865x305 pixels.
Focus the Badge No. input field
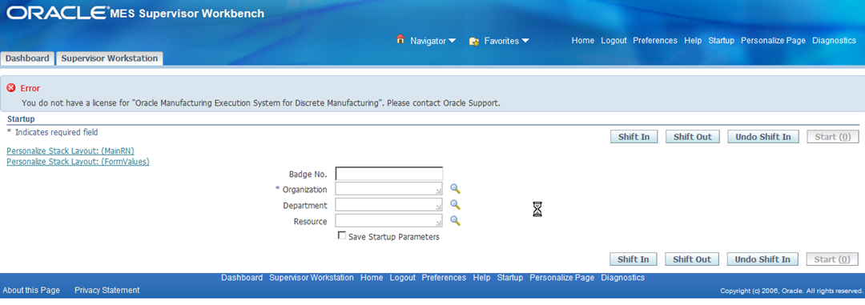click(389, 174)
